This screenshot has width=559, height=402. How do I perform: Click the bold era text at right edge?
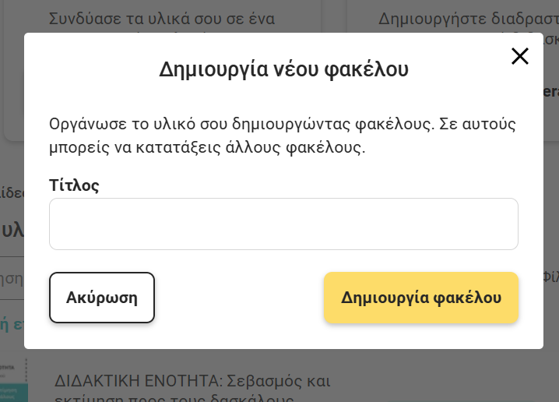pos(550,92)
